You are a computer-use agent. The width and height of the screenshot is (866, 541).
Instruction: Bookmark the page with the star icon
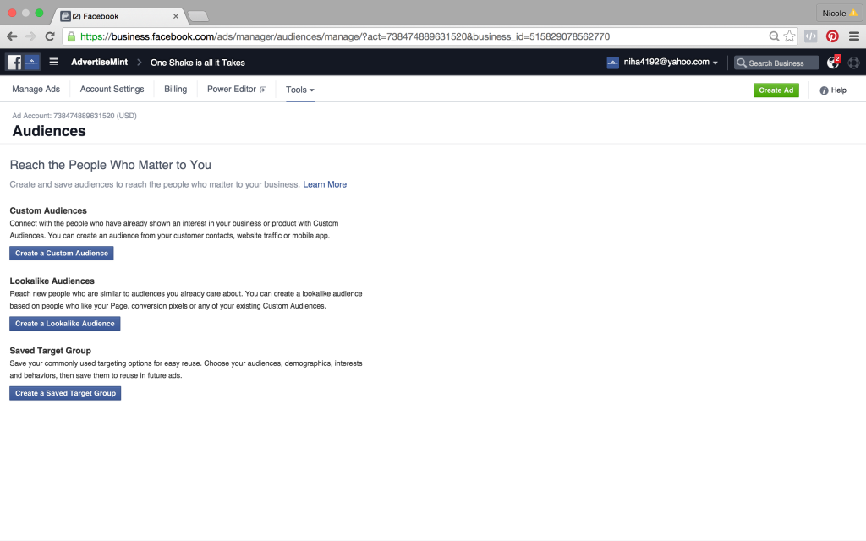789,36
